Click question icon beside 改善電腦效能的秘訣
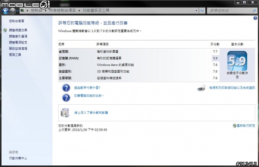This screenshot has height=167, width=259. (x=66, y=98)
